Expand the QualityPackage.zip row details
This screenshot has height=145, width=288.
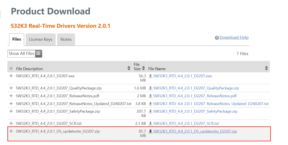coord(11,88)
